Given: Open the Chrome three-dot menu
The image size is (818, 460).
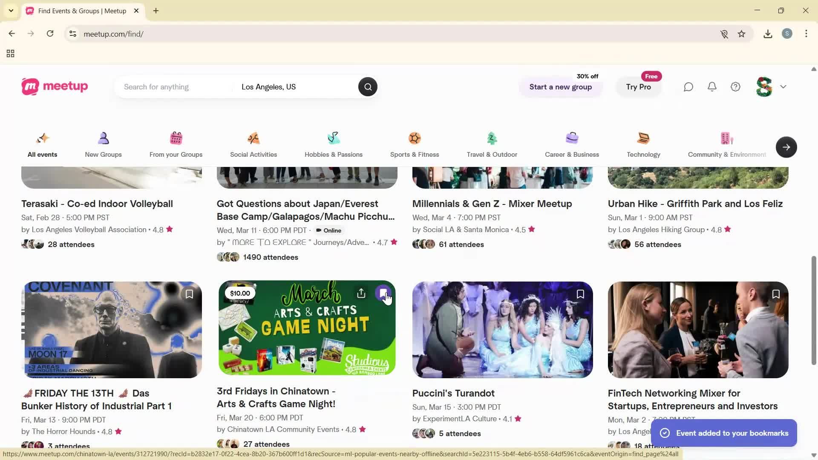Looking at the screenshot, I should pyautogui.click(x=806, y=34).
